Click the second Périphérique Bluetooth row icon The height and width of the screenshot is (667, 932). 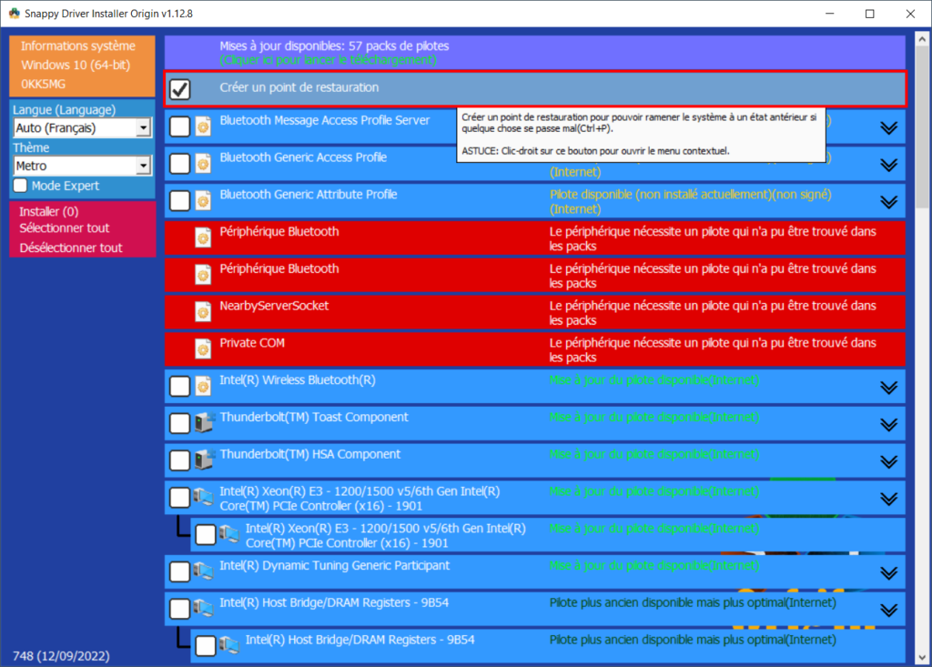click(x=203, y=275)
